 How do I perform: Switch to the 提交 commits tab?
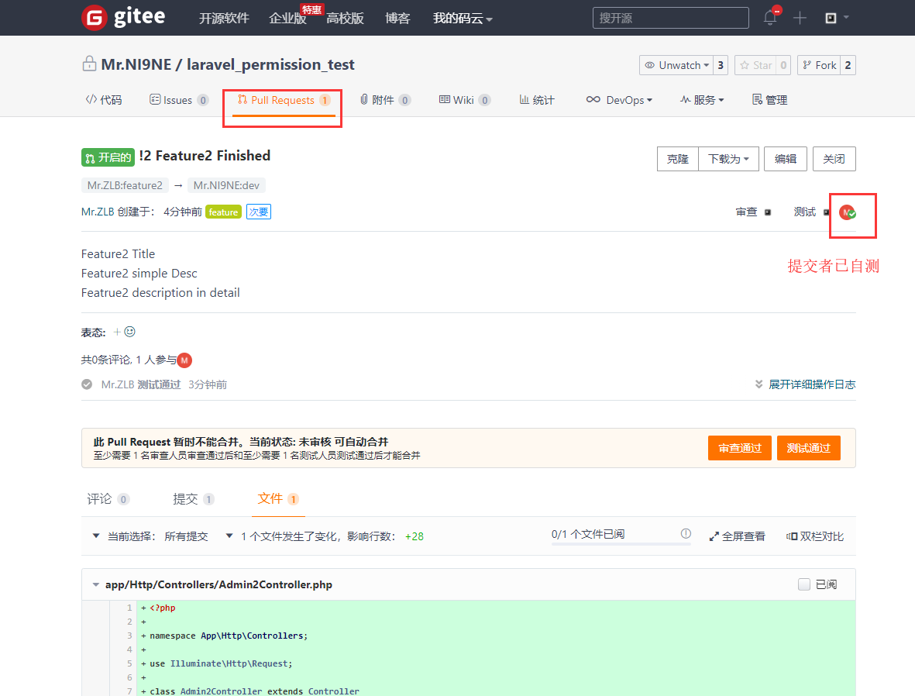pyautogui.click(x=185, y=499)
